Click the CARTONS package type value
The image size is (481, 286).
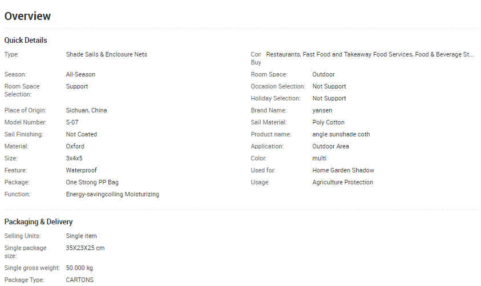click(79, 280)
